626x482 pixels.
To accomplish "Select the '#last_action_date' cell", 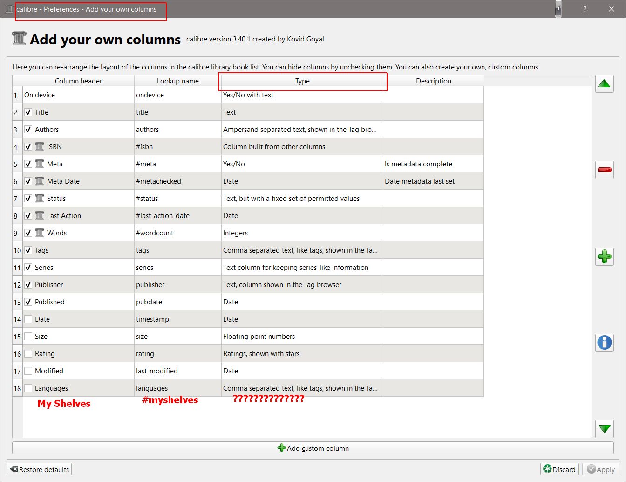I will (178, 216).
